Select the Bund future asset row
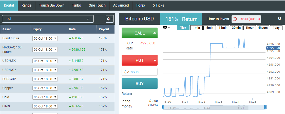Viewport: 285px width, 114px height. click(x=58, y=38)
